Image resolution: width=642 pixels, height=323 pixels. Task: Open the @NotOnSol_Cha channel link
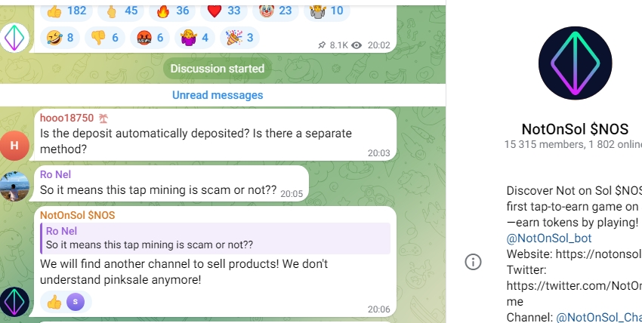[599, 317]
